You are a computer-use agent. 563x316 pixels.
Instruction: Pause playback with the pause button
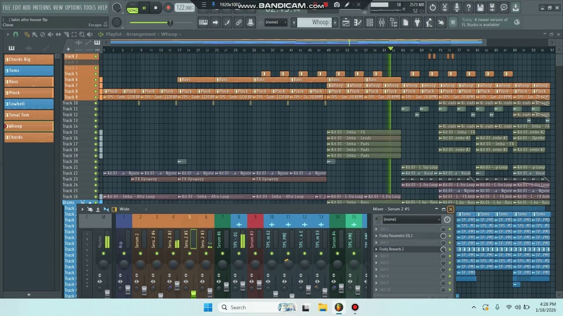tap(144, 7)
